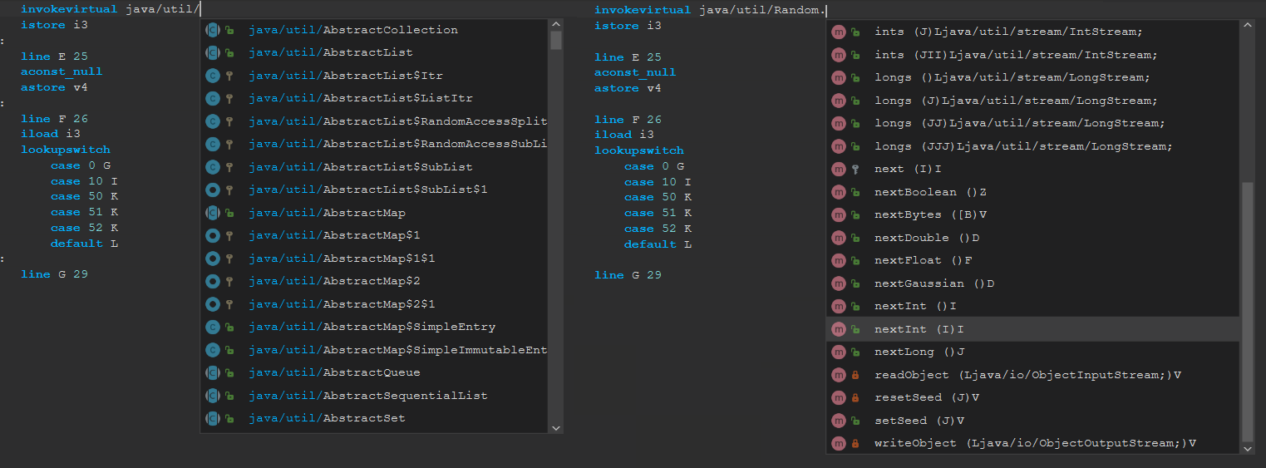Choose longs (JJJ) LongStream method
This screenshot has height=468, width=1266.
click(1032, 146)
